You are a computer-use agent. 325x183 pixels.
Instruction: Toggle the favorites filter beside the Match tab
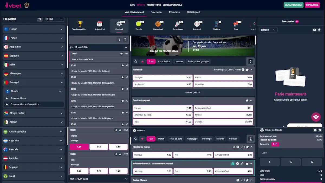142,139
